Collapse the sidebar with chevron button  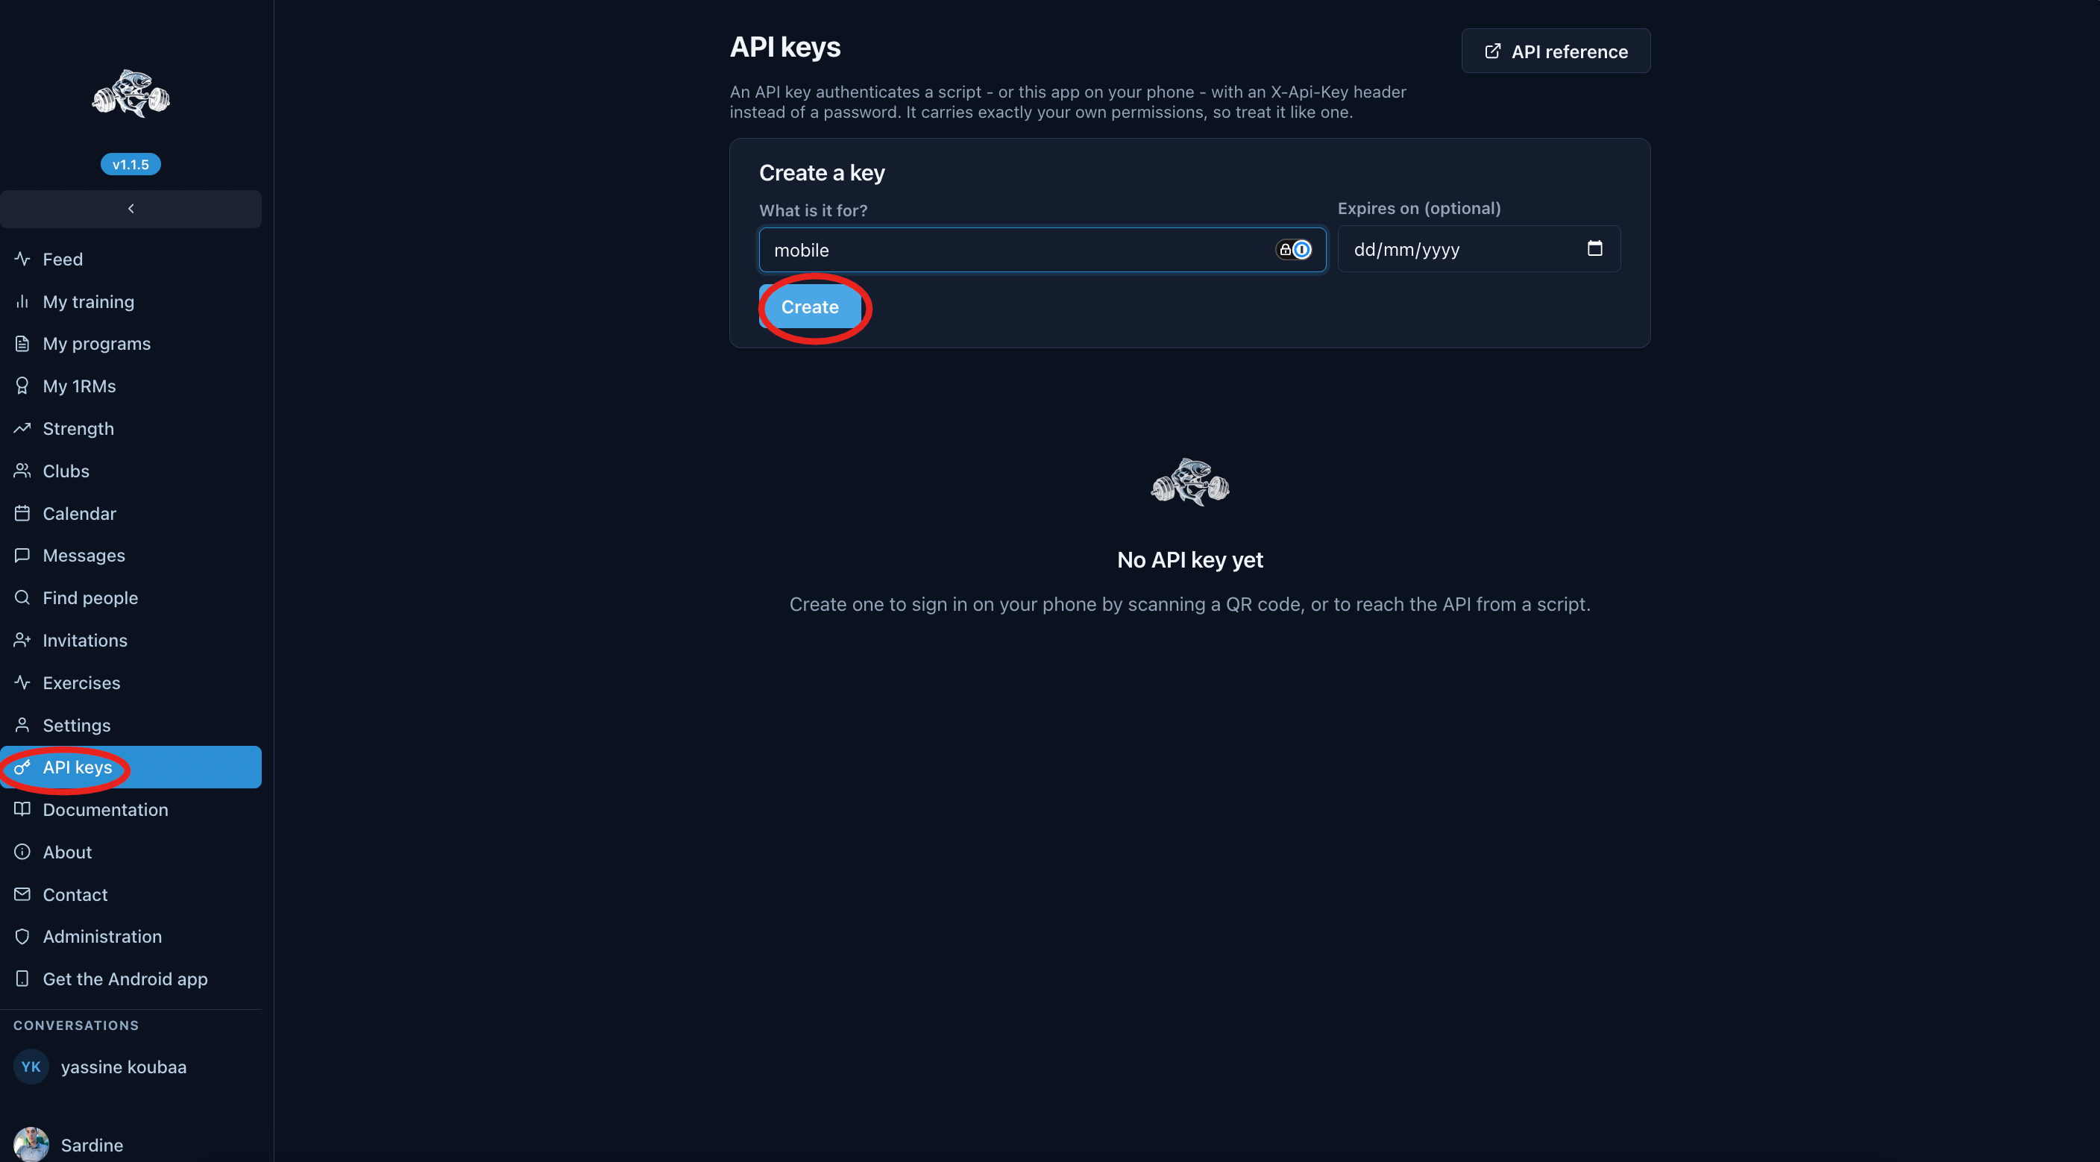click(x=131, y=209)
